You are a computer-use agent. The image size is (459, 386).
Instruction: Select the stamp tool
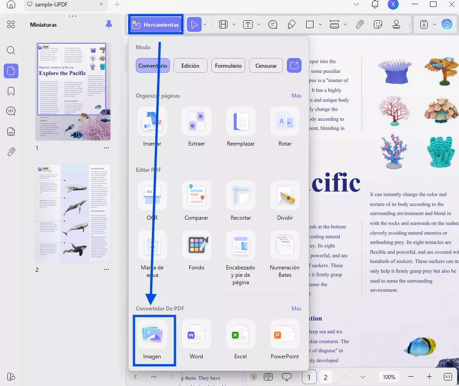click(396, 24)
